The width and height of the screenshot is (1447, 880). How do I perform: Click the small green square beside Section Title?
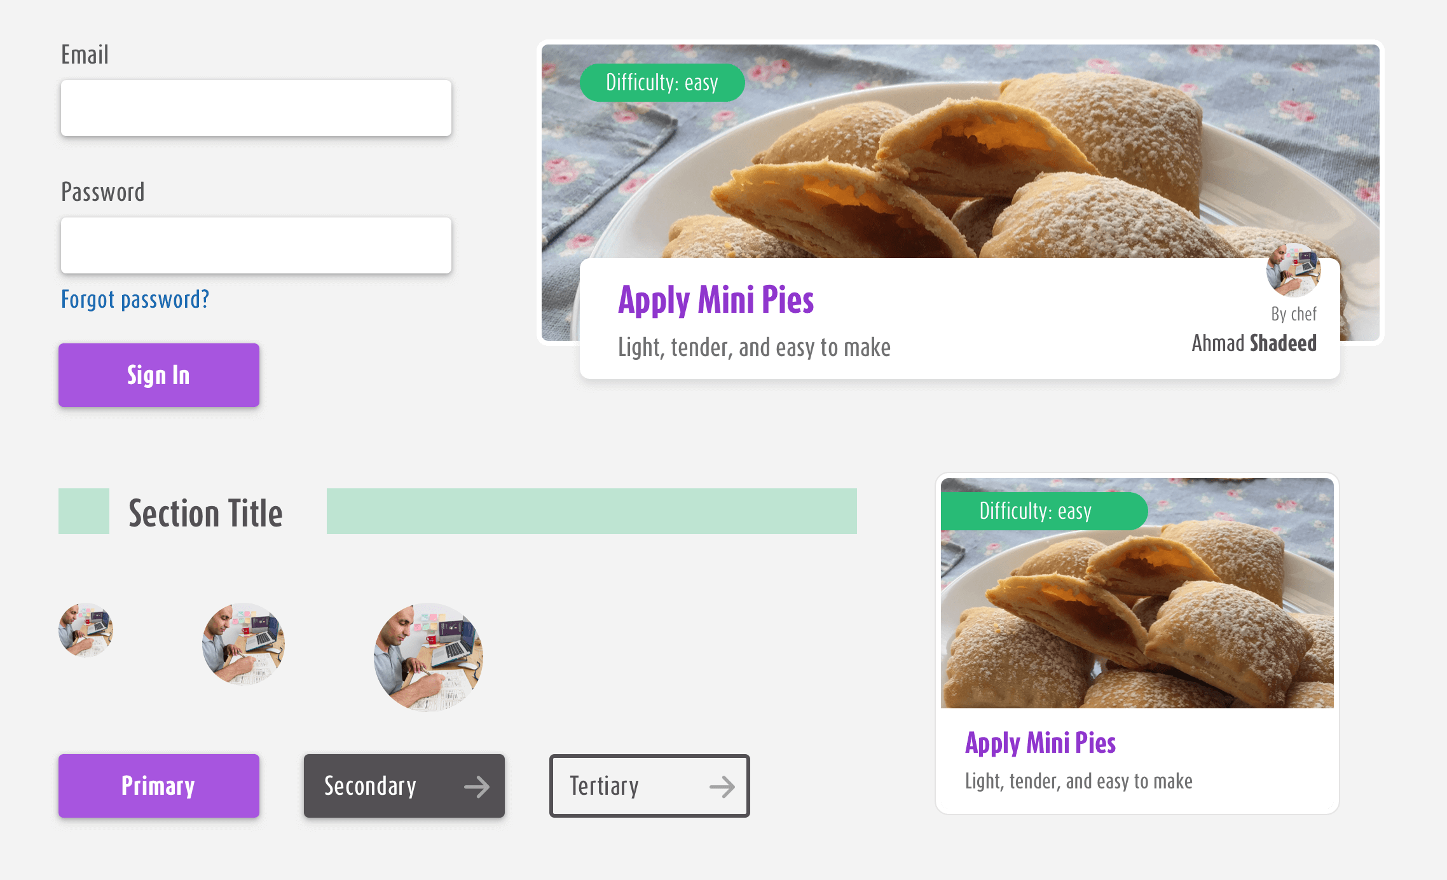pyautogui.click(x=84, y=511)
